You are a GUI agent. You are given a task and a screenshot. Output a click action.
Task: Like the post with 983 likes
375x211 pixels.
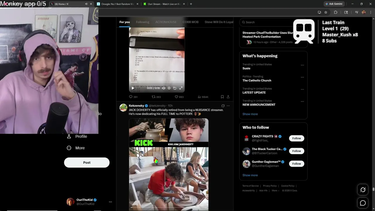click(179, 97)
